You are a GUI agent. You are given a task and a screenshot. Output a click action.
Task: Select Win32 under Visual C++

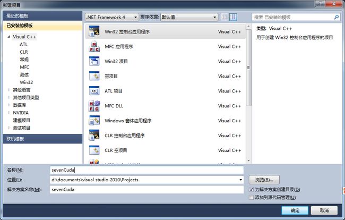point(26,82)
